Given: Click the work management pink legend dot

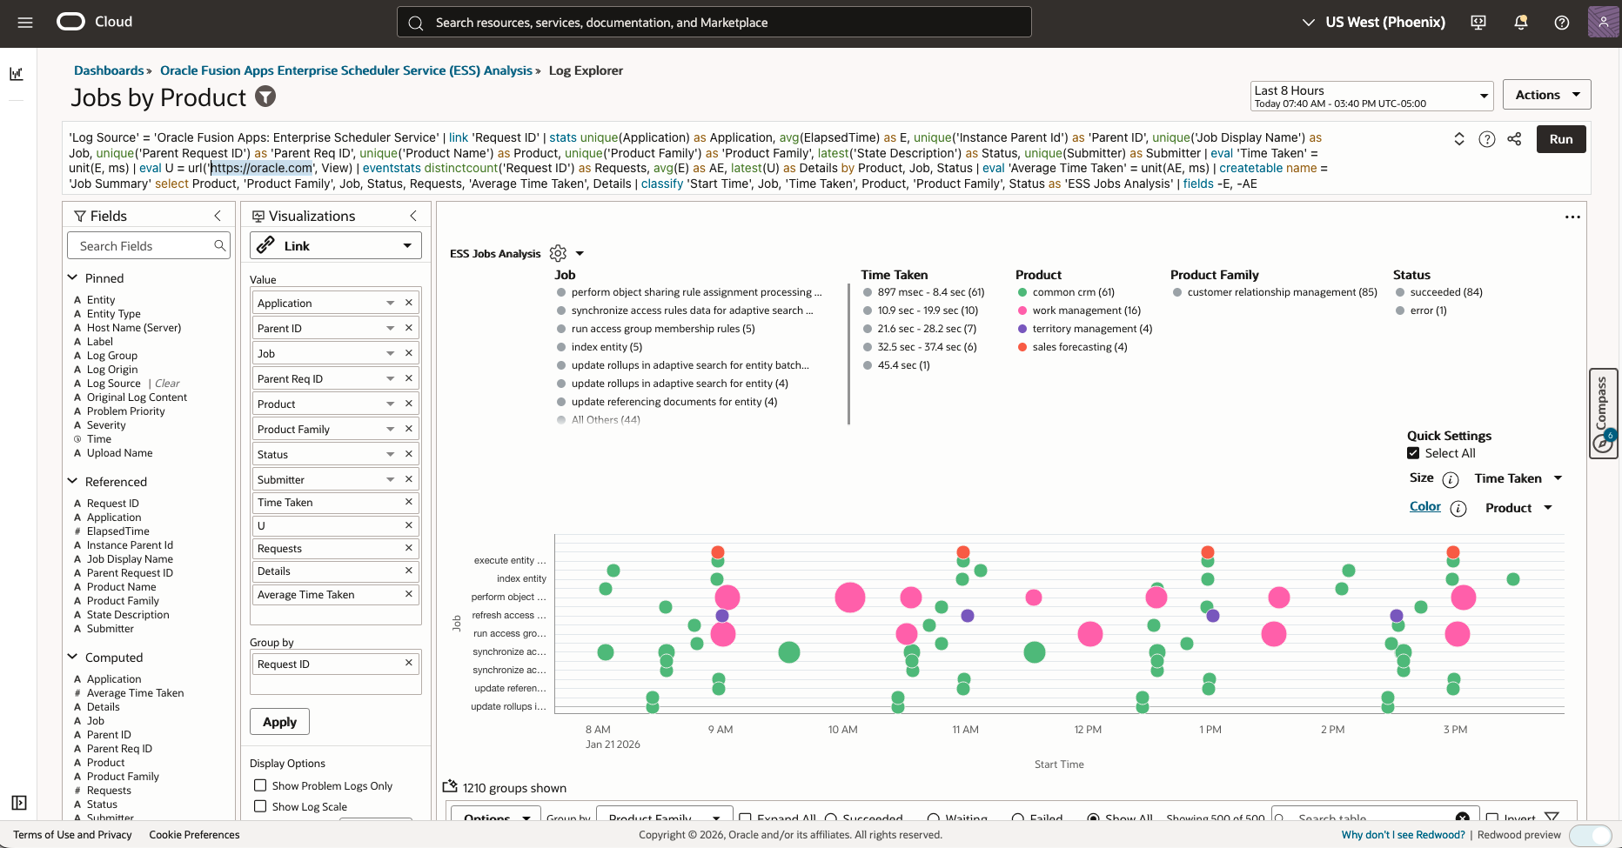Looking at the screenshot, I should click(x=1022, y=310).
